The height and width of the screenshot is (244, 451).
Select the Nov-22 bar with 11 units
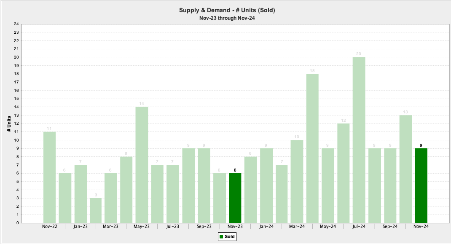pos(49,177)
